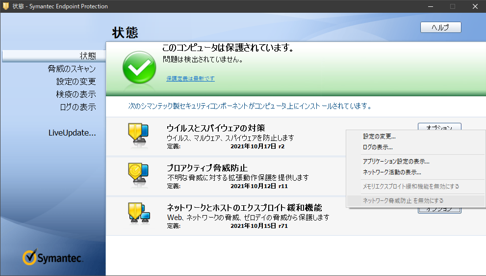This screenshot has width=486, height=276.
Task: Open ログの表示 in the left sidebar
Action: pyautogui.click(x=78, y=107)
